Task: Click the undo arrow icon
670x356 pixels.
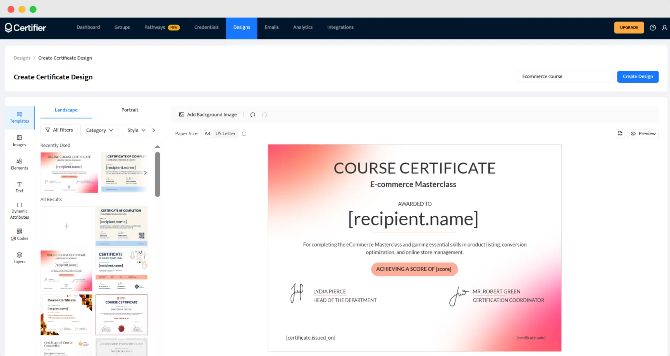Action: point(253,115)
